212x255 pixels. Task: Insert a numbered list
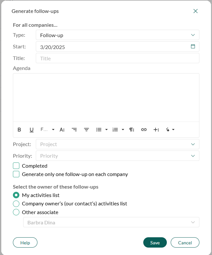click(x=115, y=130)
